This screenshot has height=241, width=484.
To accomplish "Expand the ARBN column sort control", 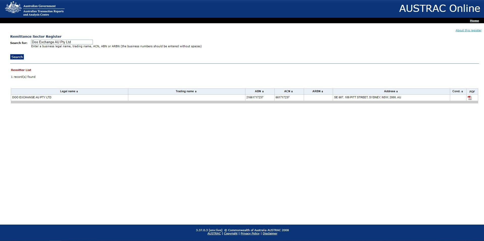I will click(x=322, y=91).
